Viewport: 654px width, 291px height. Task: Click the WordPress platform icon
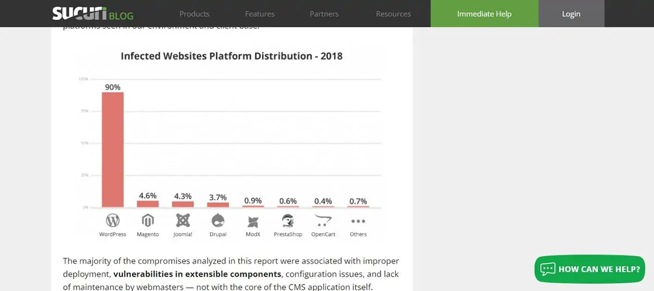click(112, 220)
